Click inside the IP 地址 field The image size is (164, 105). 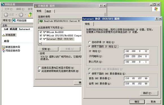(136, 51)
